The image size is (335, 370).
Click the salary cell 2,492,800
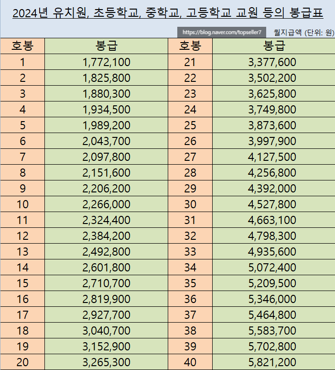106,252
